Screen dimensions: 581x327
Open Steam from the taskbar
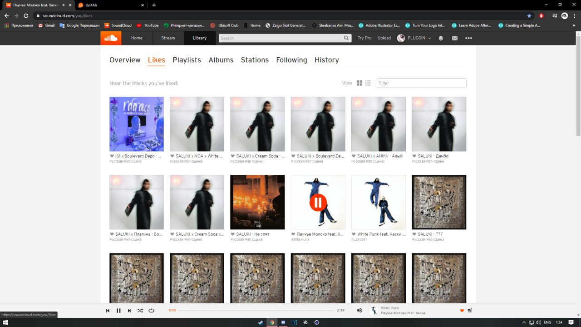point(261,322)
